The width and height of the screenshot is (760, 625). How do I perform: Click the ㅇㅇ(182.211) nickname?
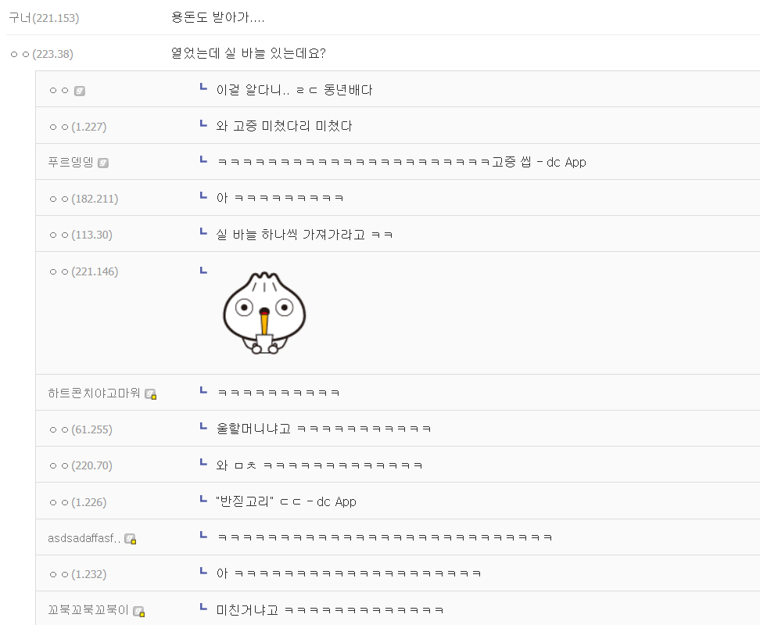coord(84,199)
